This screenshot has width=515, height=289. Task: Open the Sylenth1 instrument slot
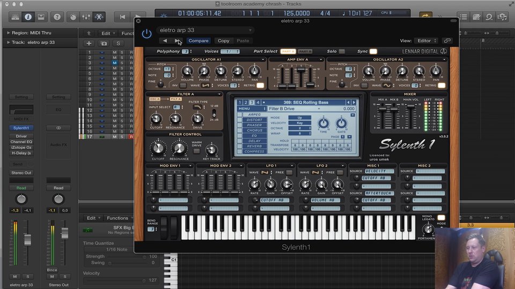pos(21,128)
